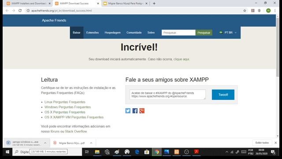Open Windows Perguntas Frequentes link

point(67,107)
